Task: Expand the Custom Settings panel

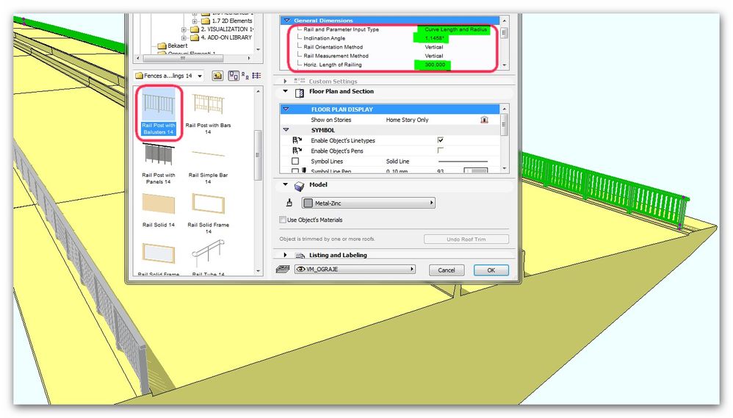Action: pos(285,82)
